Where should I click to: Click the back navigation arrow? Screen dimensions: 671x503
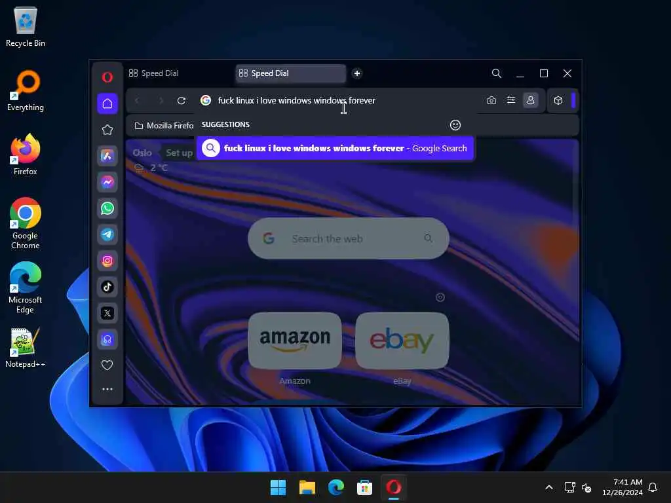(137, 100)
